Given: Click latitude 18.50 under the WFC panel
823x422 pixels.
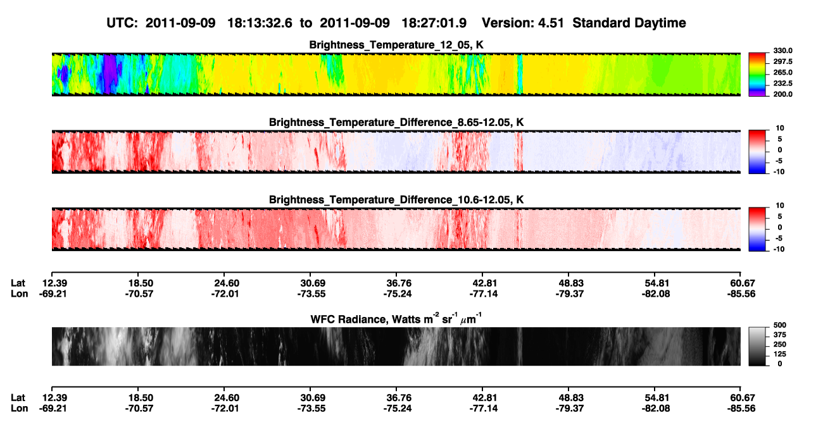Looking at the screenshot, I should [x=141, y=397].
